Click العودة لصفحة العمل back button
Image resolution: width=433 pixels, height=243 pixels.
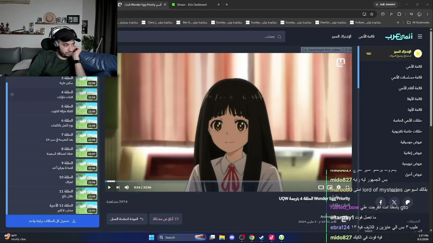pyautogui.click(x=127, y=219)
